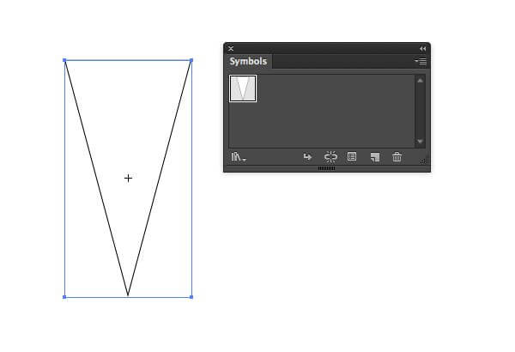Click the top-right selection handle of bounding box
Image resolution: width=515 pixels, height=352 pixels.
coord(191,60)
